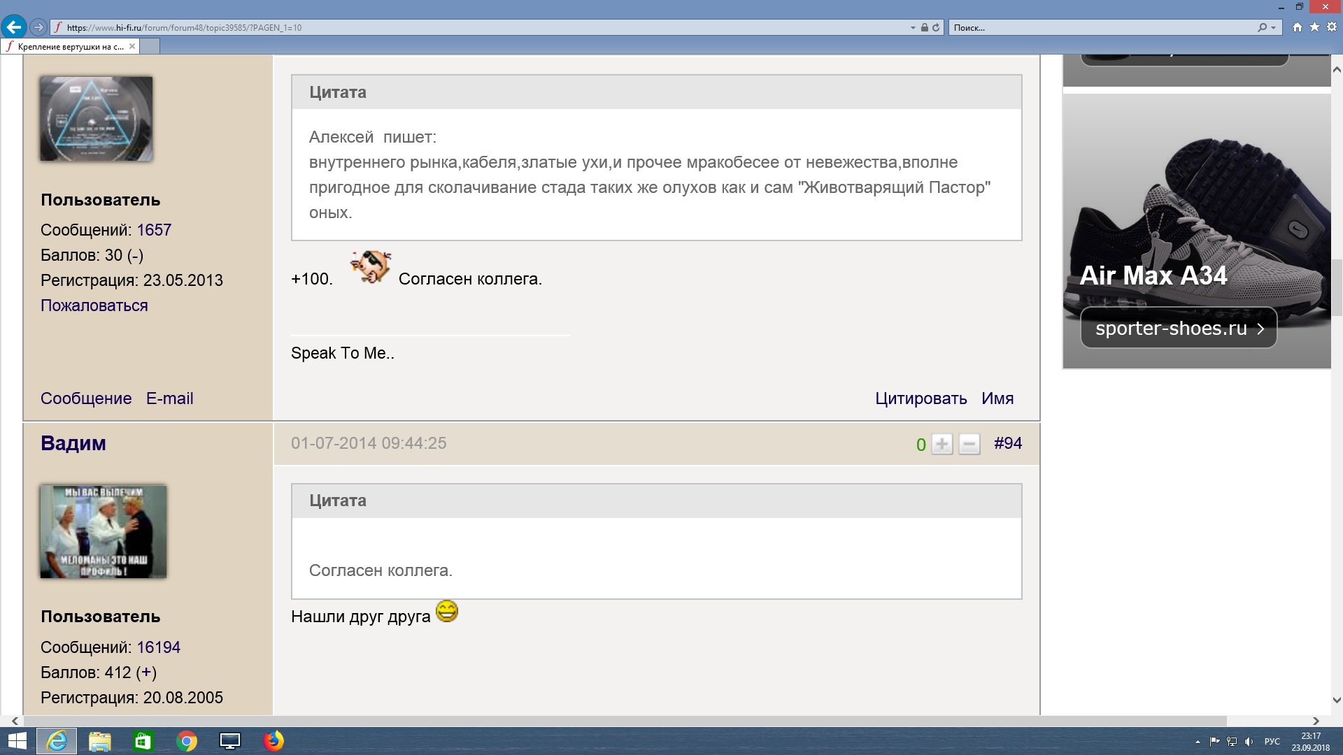
Task: Open IE home page icon
Action: pos(1297,27)
